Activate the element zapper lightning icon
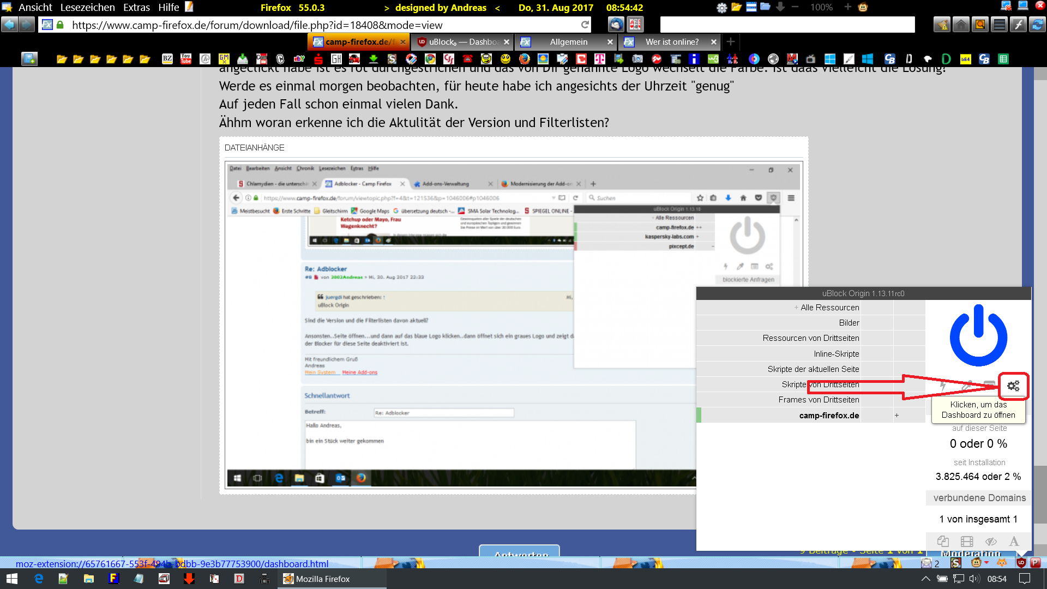This screenshot has width=1047, height=589. coord(943,386)
